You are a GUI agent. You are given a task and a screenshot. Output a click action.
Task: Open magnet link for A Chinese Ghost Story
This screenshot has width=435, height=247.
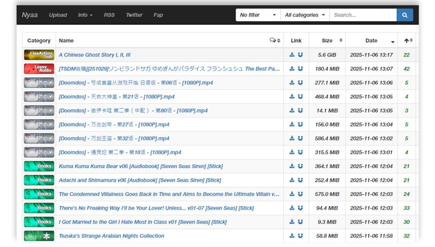300,54
